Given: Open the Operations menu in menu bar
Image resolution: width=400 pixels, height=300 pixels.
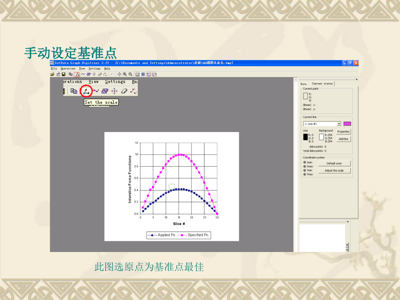Looking at the screenshot, I should coord(68,68).
